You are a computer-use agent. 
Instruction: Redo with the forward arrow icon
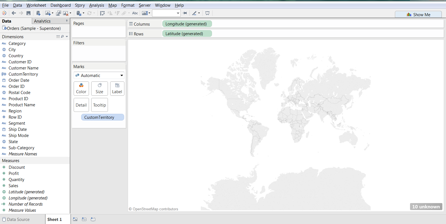click(21, 13)
